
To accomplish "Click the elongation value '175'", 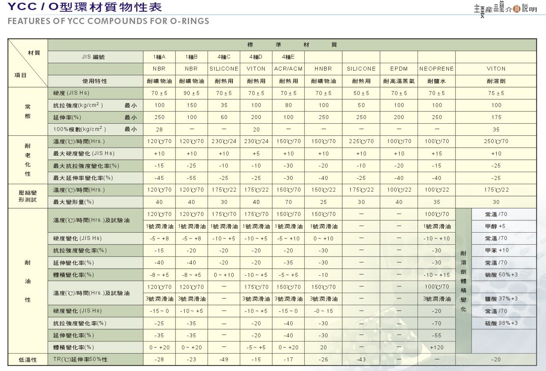I will point(496,117).
